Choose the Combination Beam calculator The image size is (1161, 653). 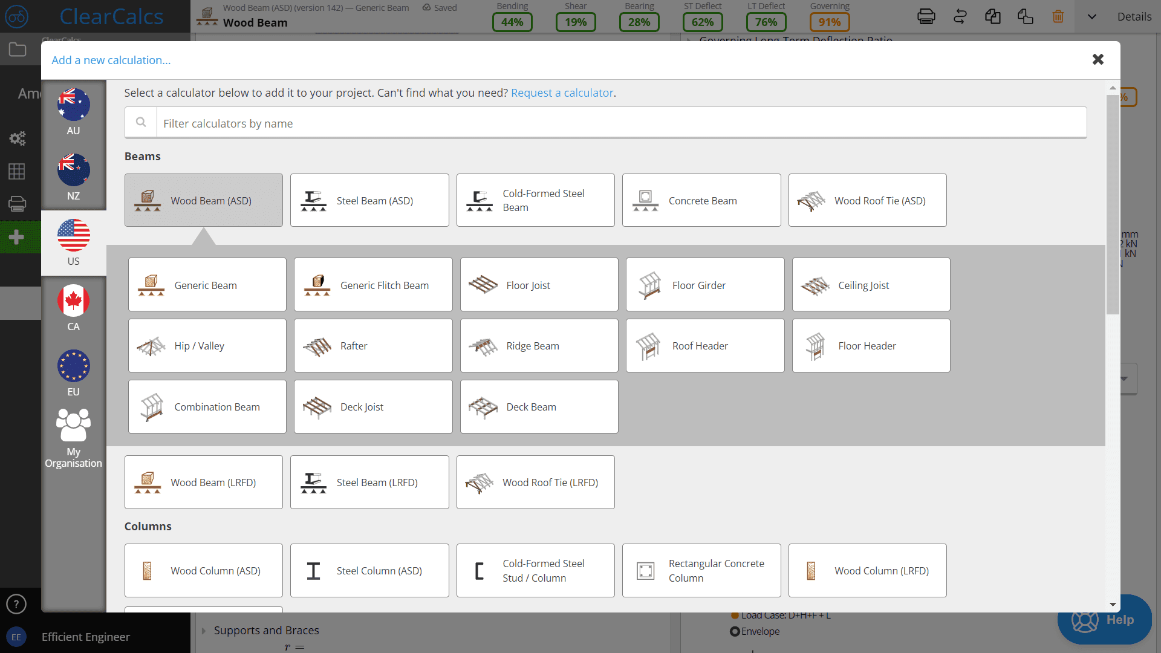(x=207, y=406)
